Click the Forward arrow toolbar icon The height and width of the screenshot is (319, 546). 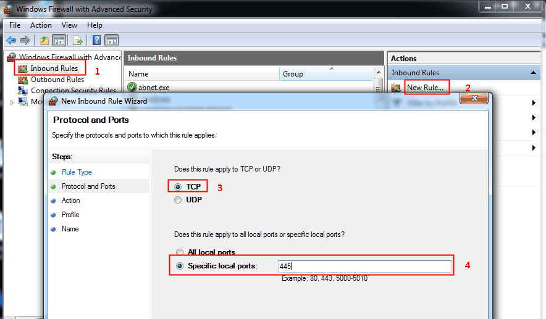click(25, 40)
